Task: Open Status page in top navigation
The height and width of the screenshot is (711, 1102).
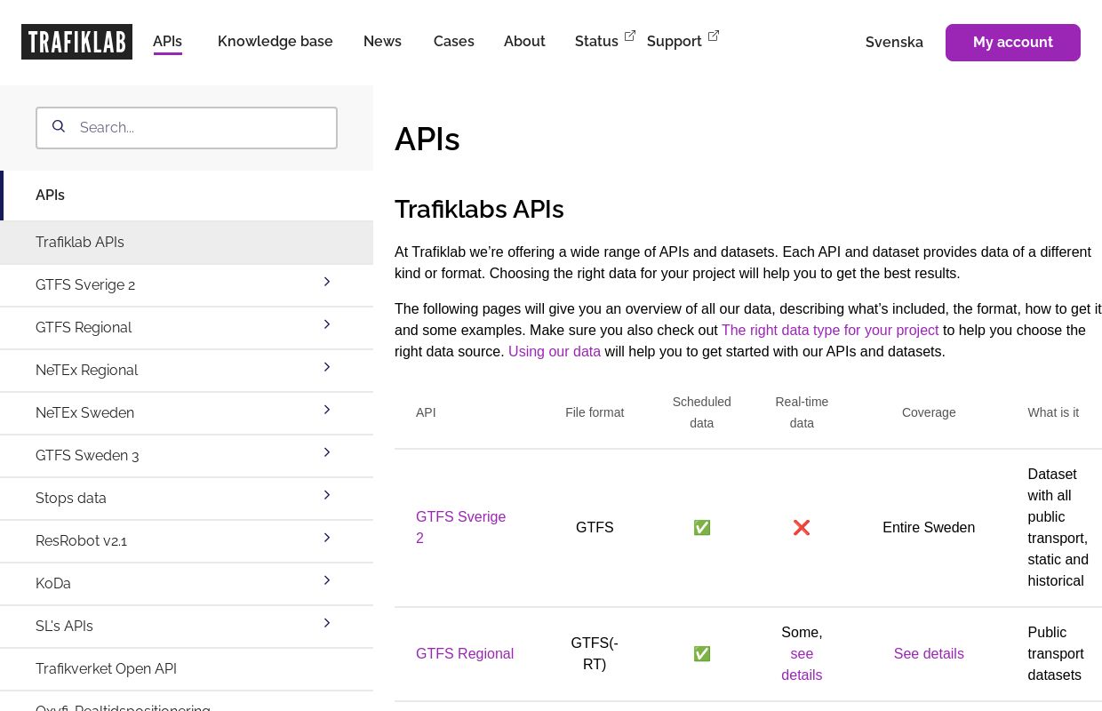Action: click(596, 42)
